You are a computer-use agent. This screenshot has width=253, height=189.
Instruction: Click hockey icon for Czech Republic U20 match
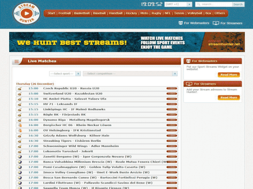tap(20, 89)
